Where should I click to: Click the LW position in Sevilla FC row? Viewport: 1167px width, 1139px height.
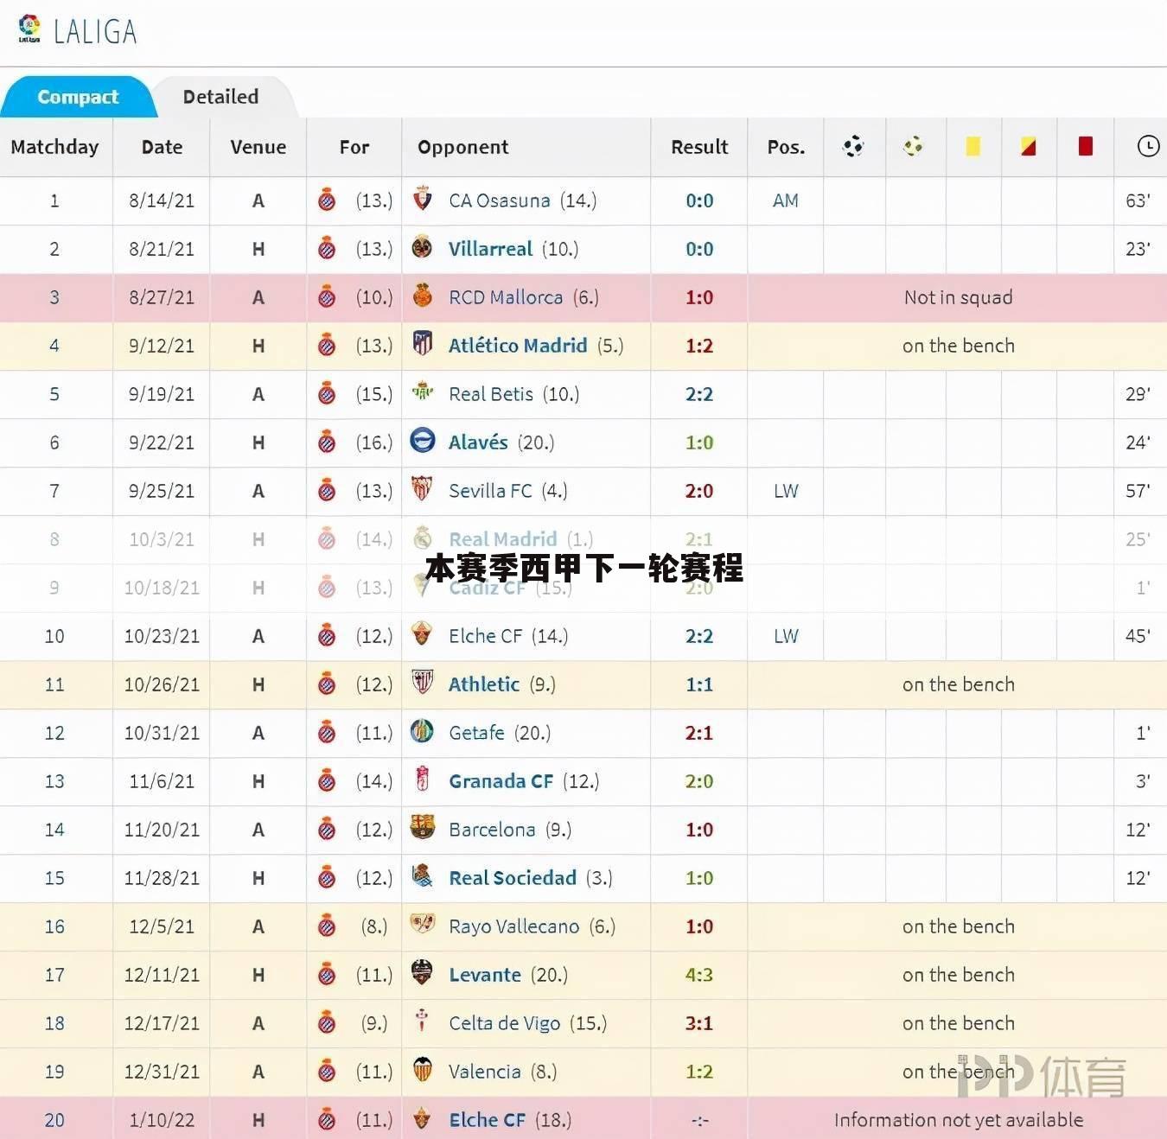pos(786,491)
